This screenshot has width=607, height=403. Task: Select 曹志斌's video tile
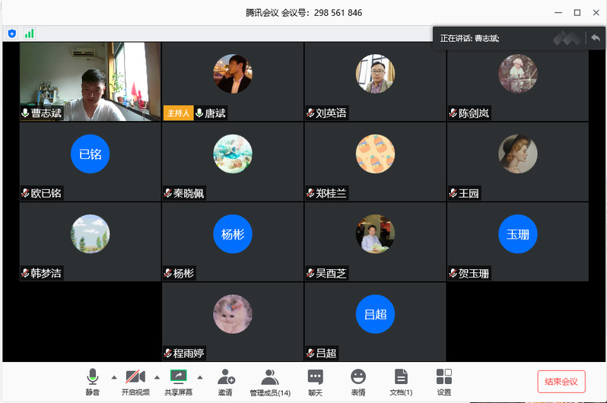point(90,81)
